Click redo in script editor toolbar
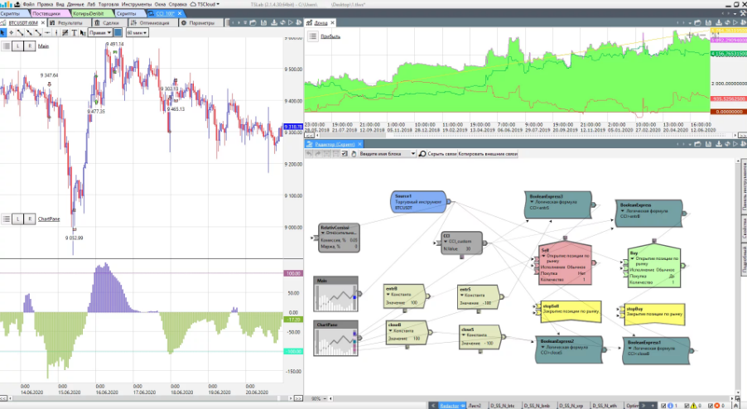This screenshot has height=409, width=747. point(318,154)
